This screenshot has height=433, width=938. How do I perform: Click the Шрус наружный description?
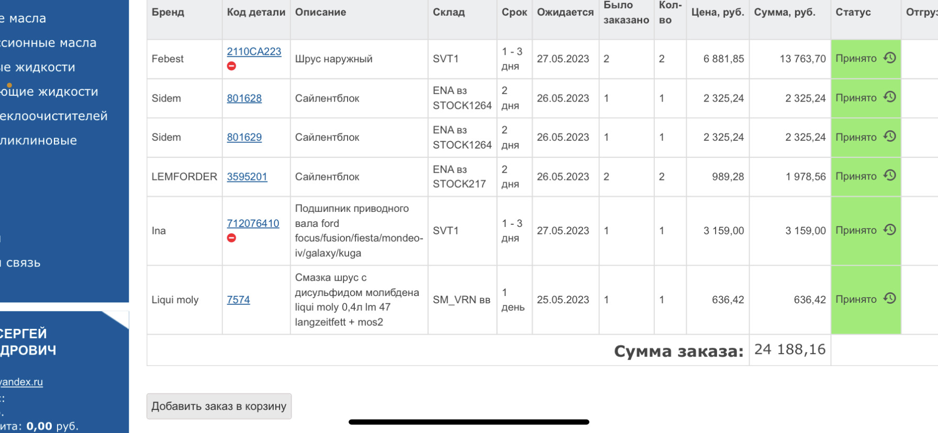coord(334,59)
